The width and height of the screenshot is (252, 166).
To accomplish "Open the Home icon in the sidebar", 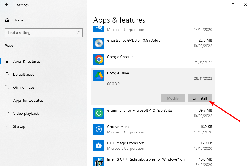I will 7,20.
